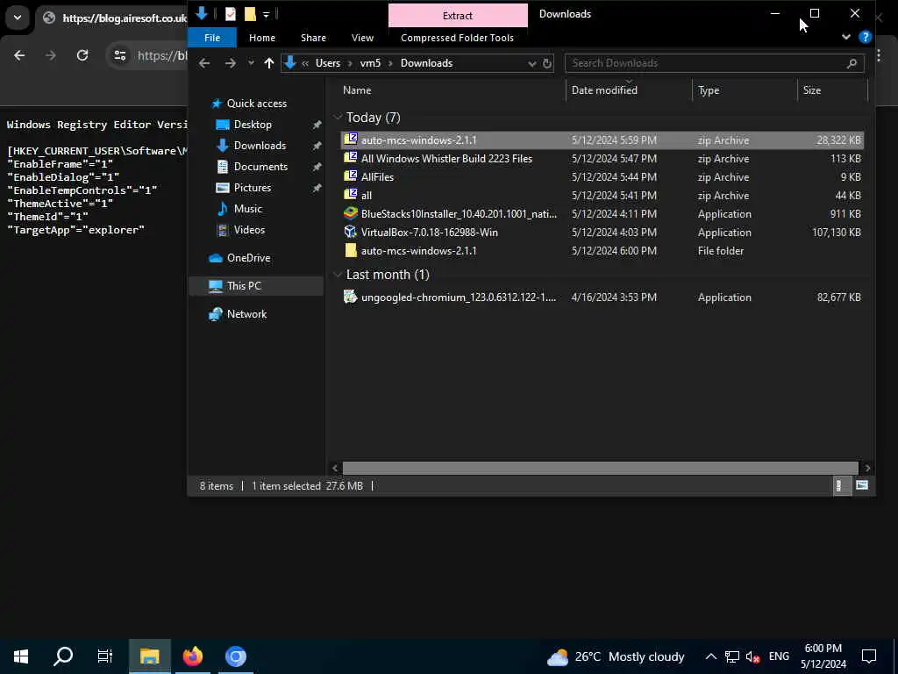Select Network in the navigation pane

click(x=246, y=314)
